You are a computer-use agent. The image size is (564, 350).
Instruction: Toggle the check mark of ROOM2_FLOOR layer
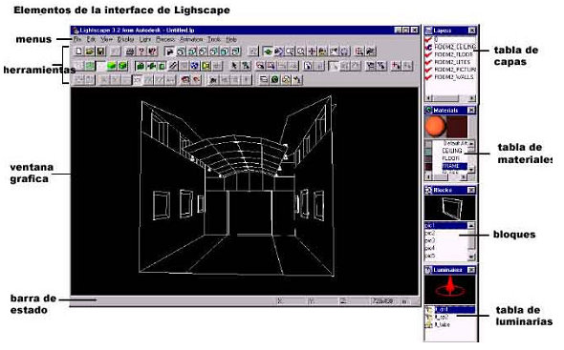(x=428, y=54)
